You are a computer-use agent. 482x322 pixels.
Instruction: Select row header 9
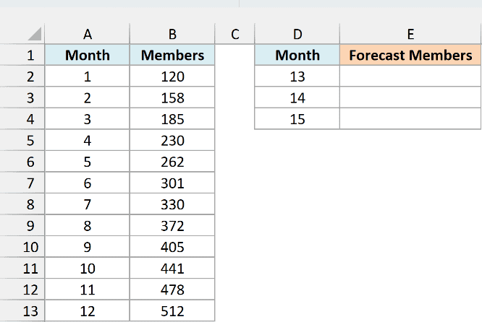[22, 225]
